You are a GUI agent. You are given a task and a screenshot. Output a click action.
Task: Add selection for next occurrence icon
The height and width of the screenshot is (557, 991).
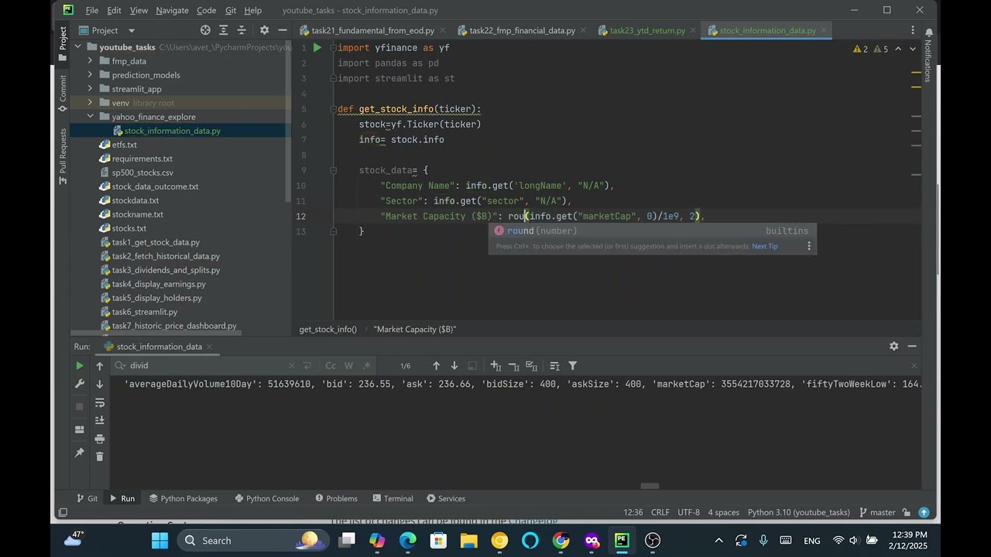coord(495,366)
